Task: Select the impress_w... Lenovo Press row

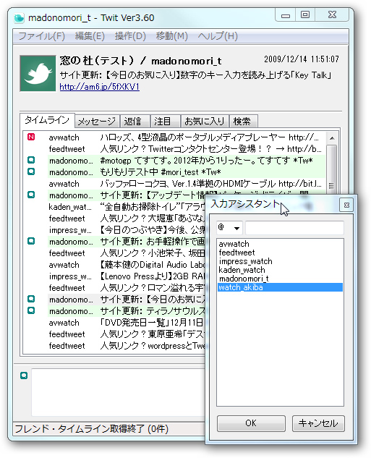Action: pyautogui.click(x=115, y=276)
